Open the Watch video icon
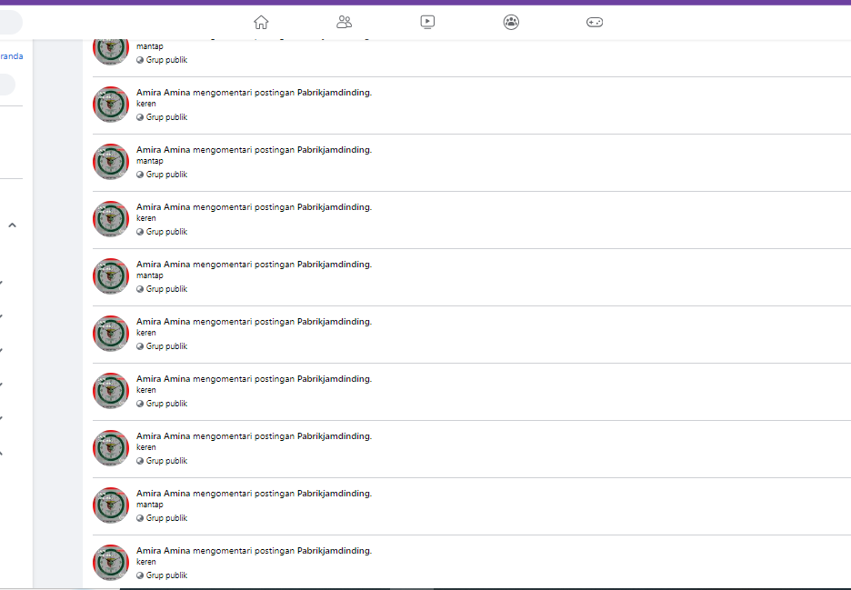851x590 pixels. 427,22
